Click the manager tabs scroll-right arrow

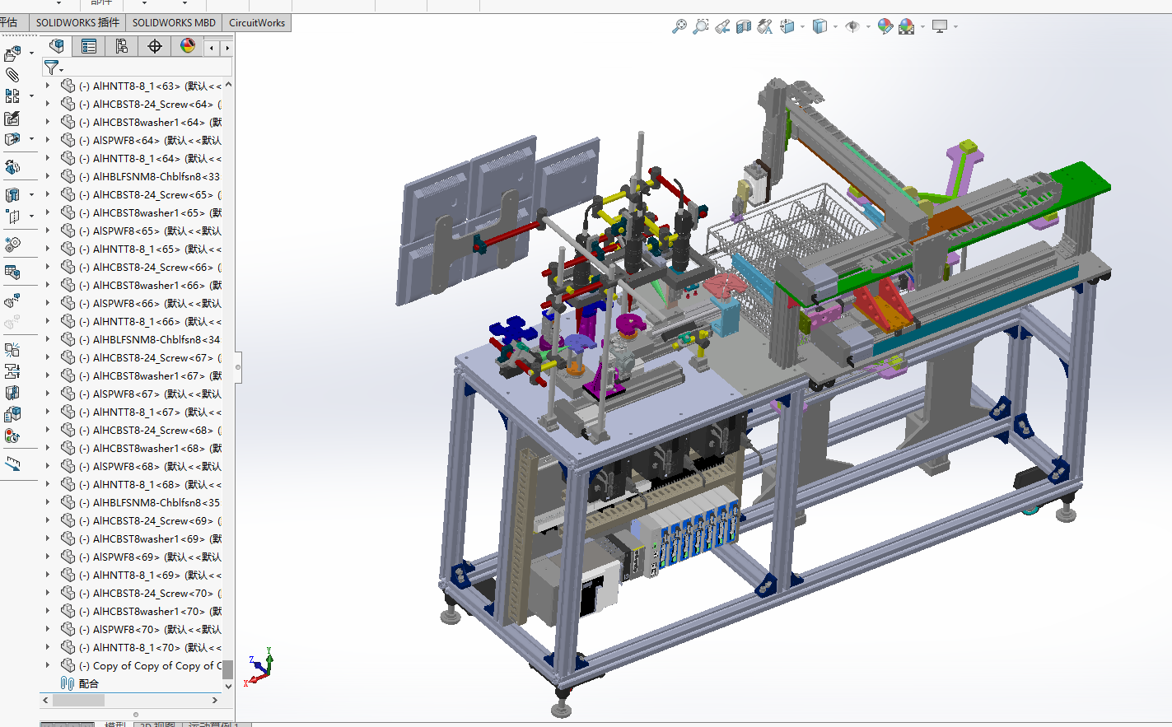[226, 48]
